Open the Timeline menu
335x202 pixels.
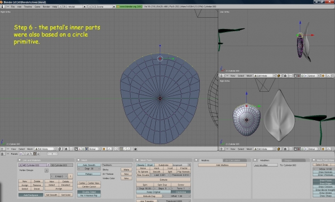(x=28, y=7)
